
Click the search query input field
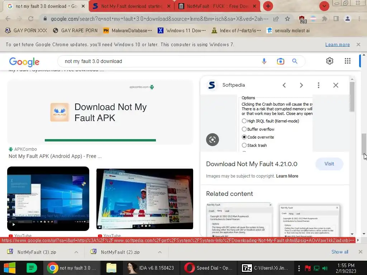(x=159, y=61)
